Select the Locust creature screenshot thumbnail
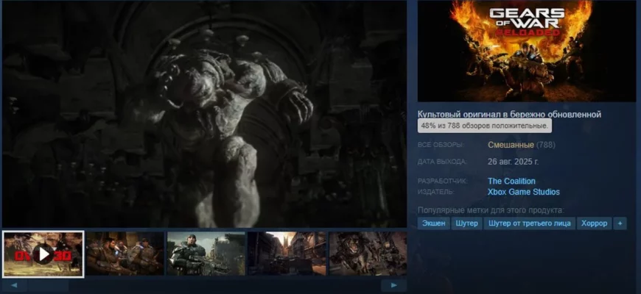Screen dimensions: 641x294 368,254
